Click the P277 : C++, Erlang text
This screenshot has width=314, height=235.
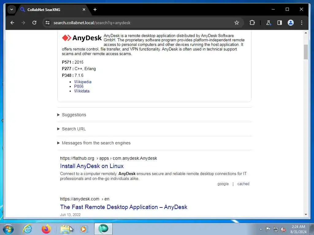79,69
